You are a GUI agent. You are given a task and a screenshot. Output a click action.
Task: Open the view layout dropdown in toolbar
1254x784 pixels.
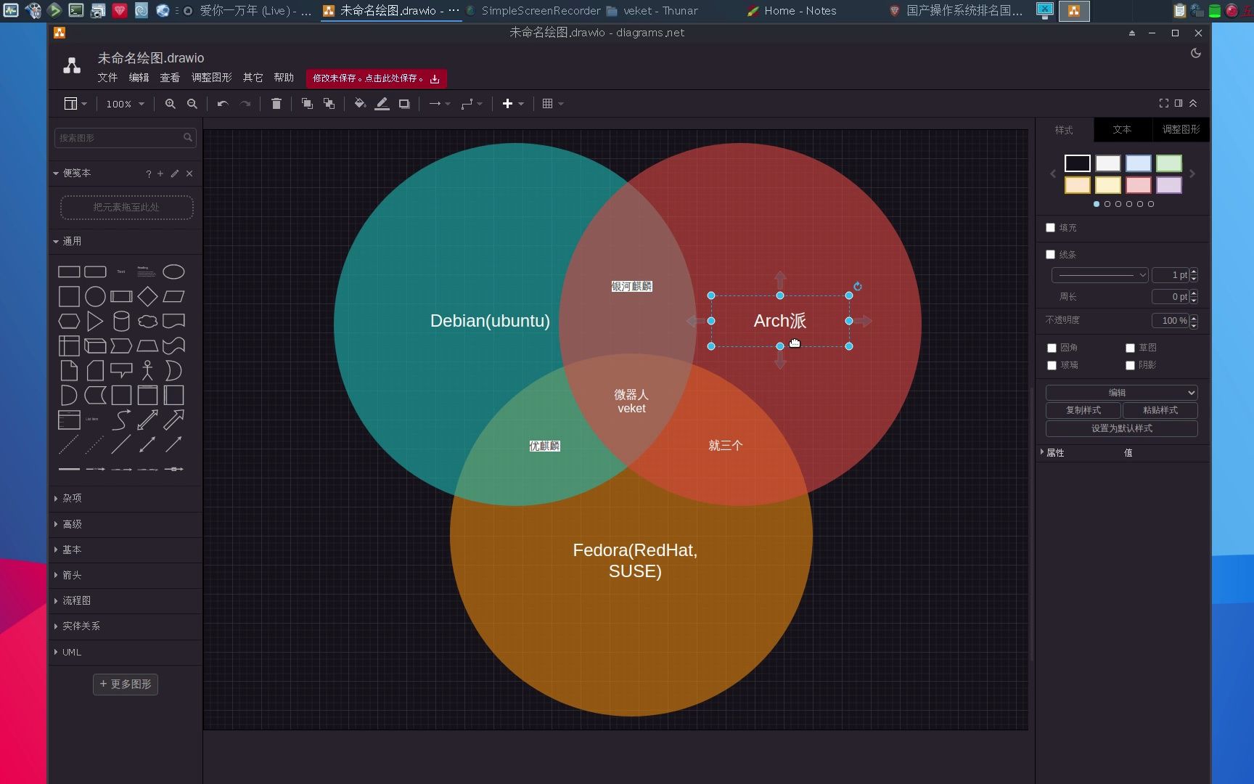point(75,104)
